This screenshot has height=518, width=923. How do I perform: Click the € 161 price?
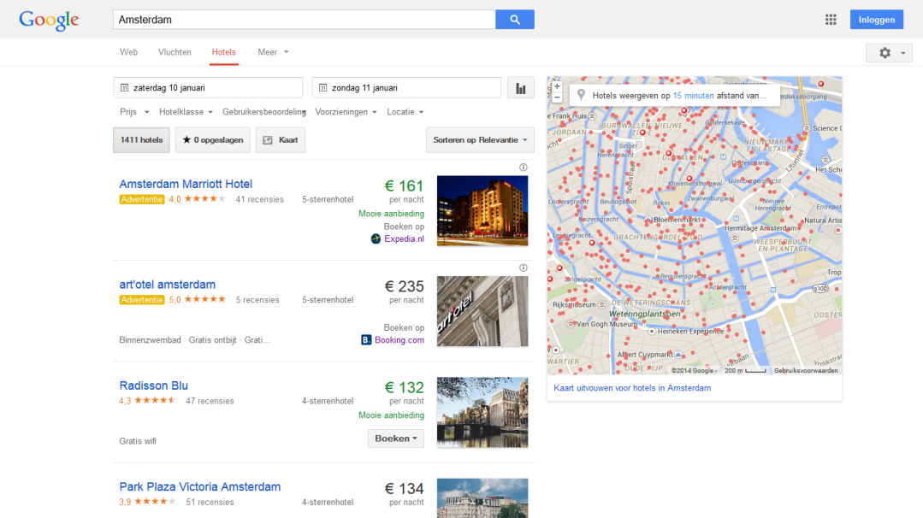click(405, 185)
